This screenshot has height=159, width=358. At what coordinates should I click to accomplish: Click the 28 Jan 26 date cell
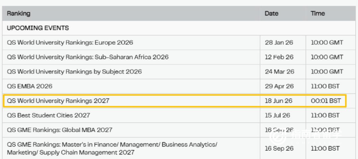tap(279, 43)
